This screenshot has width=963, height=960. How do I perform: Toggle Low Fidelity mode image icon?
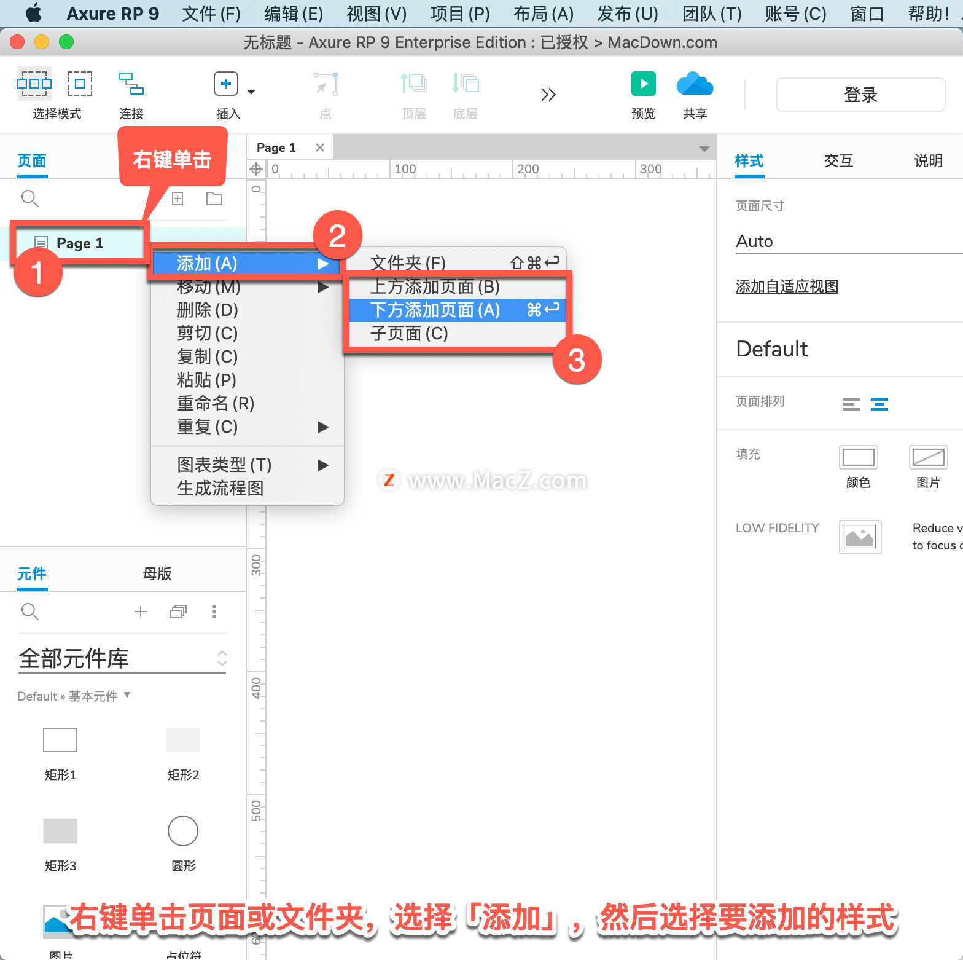coord(860,537)
